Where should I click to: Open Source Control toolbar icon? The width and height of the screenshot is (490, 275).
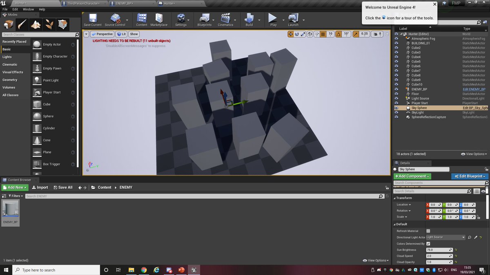[115, 20]
